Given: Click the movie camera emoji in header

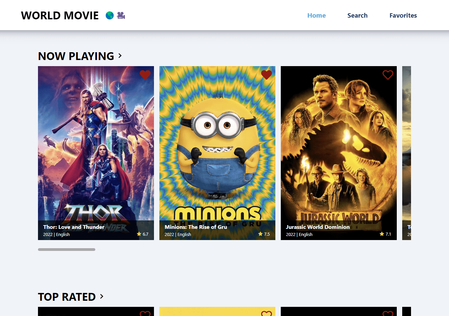Looking at the screenshot, I should tap(121, 15).
